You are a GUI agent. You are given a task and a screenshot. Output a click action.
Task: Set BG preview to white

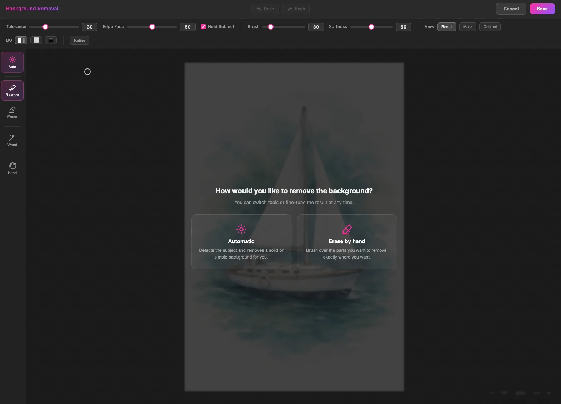[36, 40]
